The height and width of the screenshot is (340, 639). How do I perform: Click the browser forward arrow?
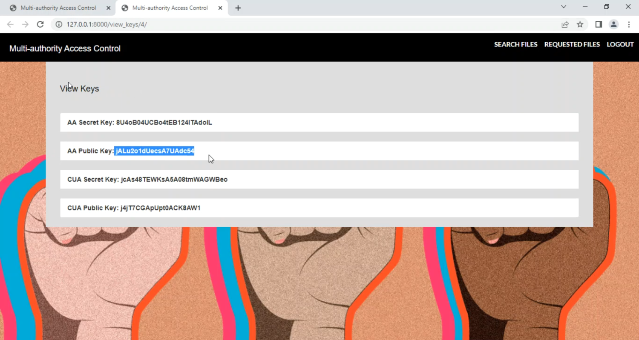[x=25, y=24]
